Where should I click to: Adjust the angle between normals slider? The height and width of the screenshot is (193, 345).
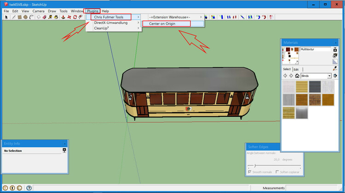[x=255, y=165]
